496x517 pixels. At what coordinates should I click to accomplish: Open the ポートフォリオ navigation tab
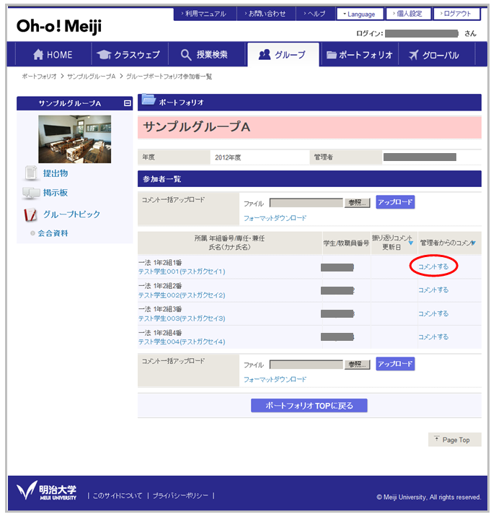click(x=360, y=54)
